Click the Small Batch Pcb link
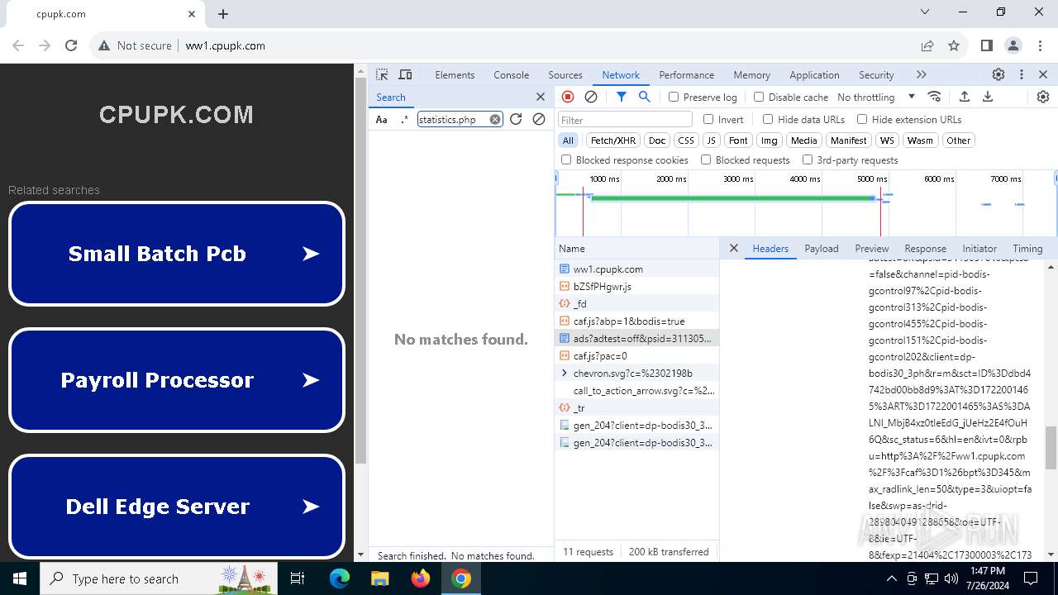 (177, 254)
